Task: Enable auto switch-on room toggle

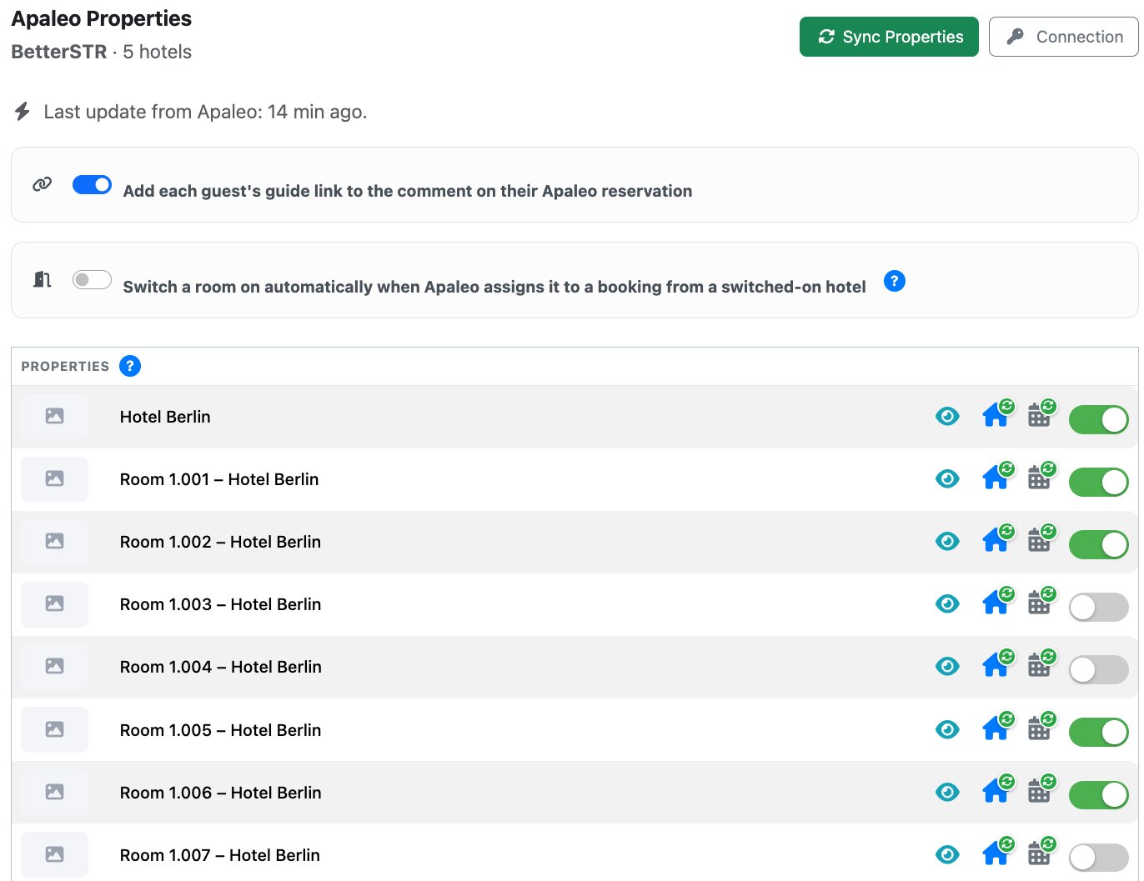Action: pyautogui.click(x=92, y=280)
